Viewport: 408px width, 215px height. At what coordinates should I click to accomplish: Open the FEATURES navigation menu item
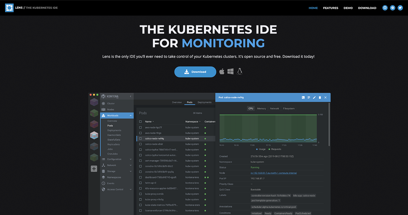pyautogui.click(x=330, y=7)
